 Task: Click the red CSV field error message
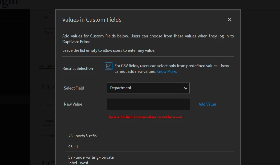point(145,117)
